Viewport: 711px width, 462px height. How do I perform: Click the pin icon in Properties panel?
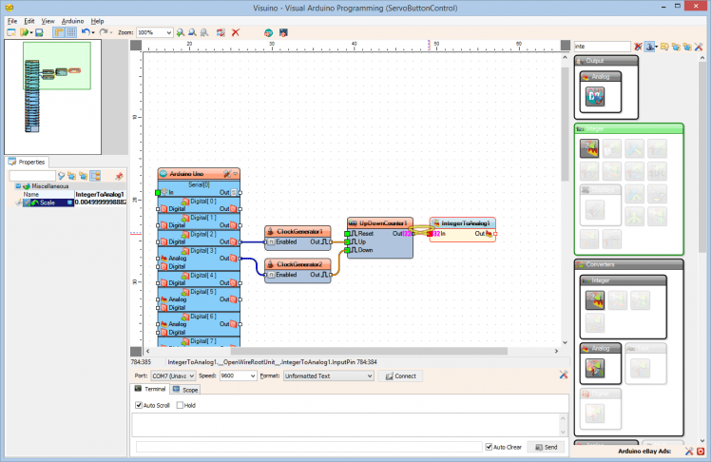click(119, 176)
